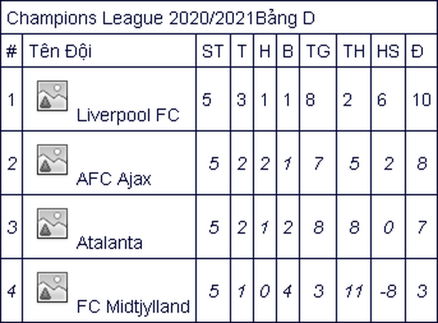Select the Atalanta team name

pos(109,243)
